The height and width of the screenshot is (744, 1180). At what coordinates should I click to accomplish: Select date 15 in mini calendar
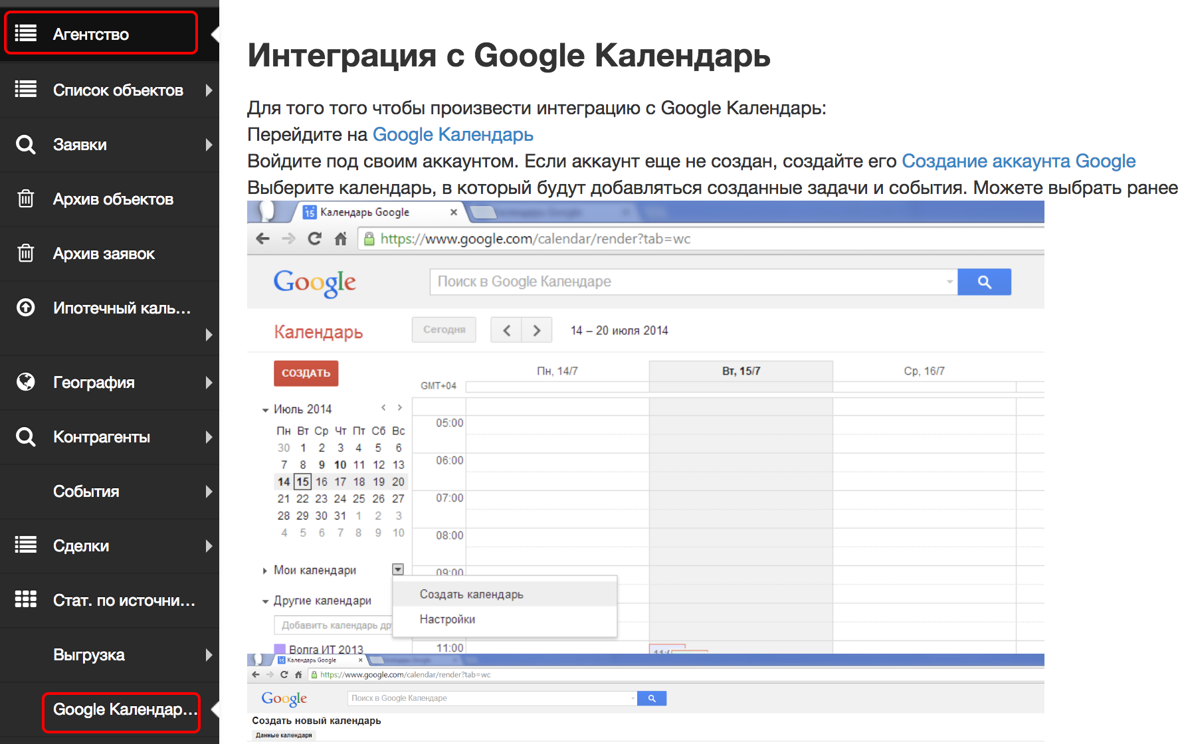[x=302, y=482]
